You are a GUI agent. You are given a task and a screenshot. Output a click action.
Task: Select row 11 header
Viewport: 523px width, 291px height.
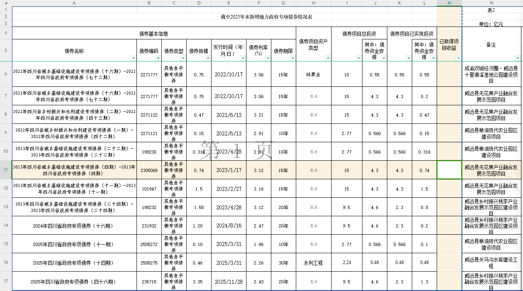point(6,170)
